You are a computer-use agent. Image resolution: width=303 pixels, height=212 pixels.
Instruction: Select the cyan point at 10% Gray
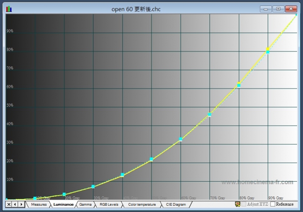[x=35, y=199]
